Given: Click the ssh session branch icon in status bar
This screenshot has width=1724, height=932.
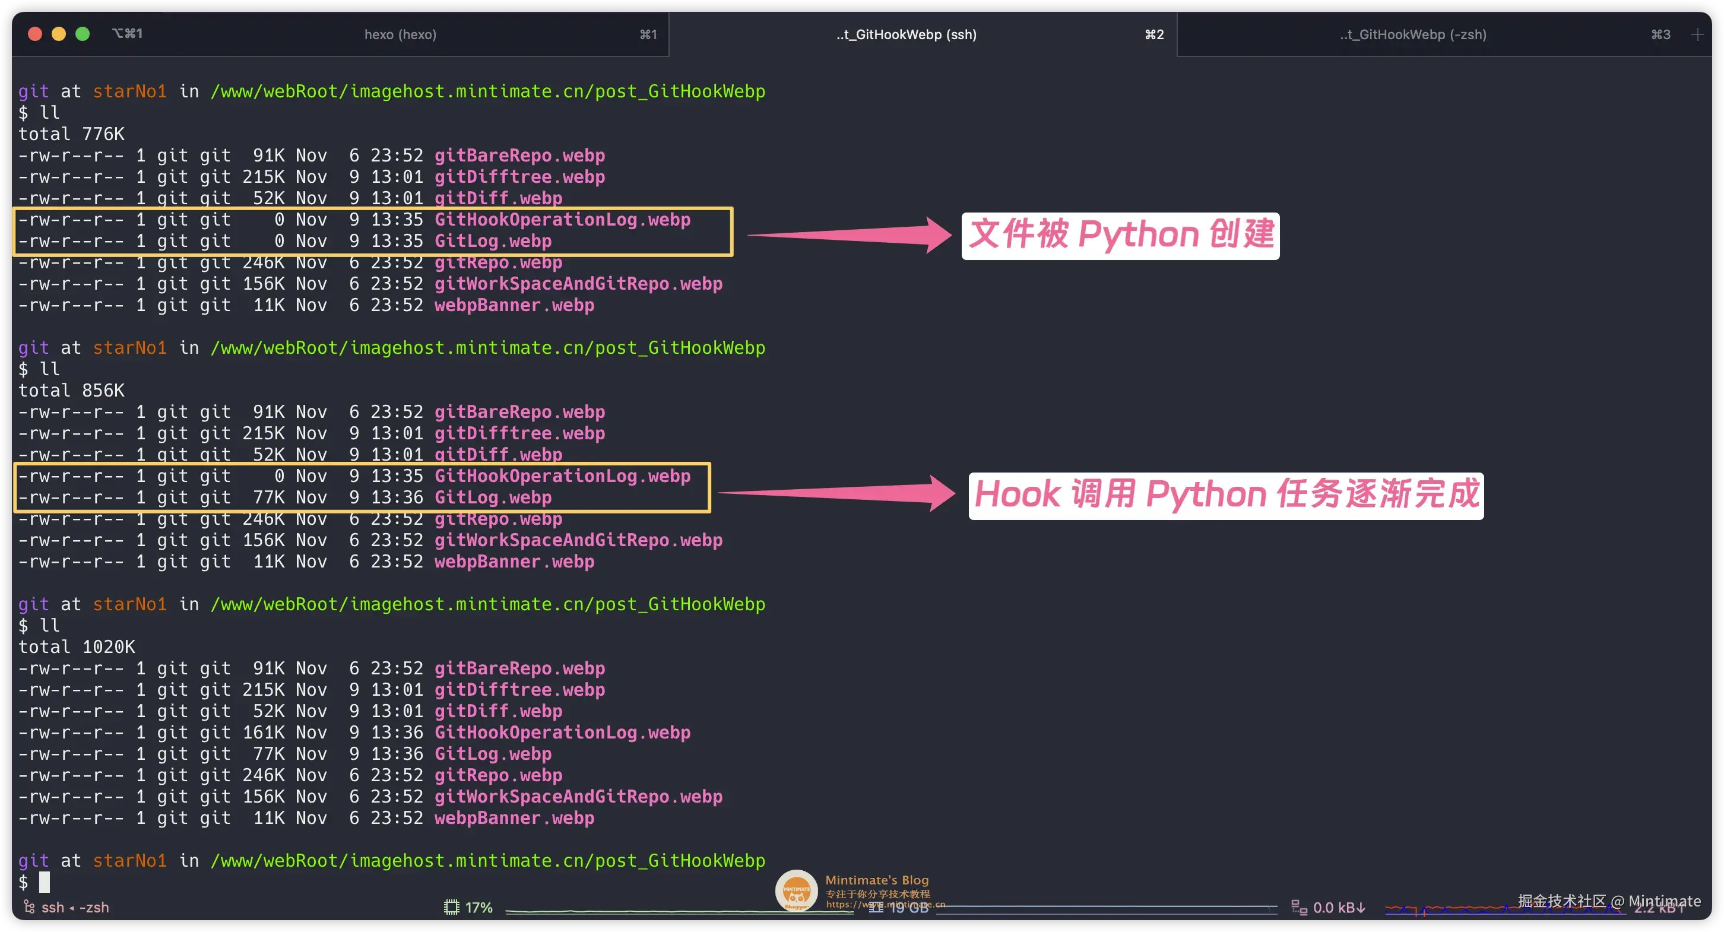Looking at the screenshot, I should (x=30, y=906).
